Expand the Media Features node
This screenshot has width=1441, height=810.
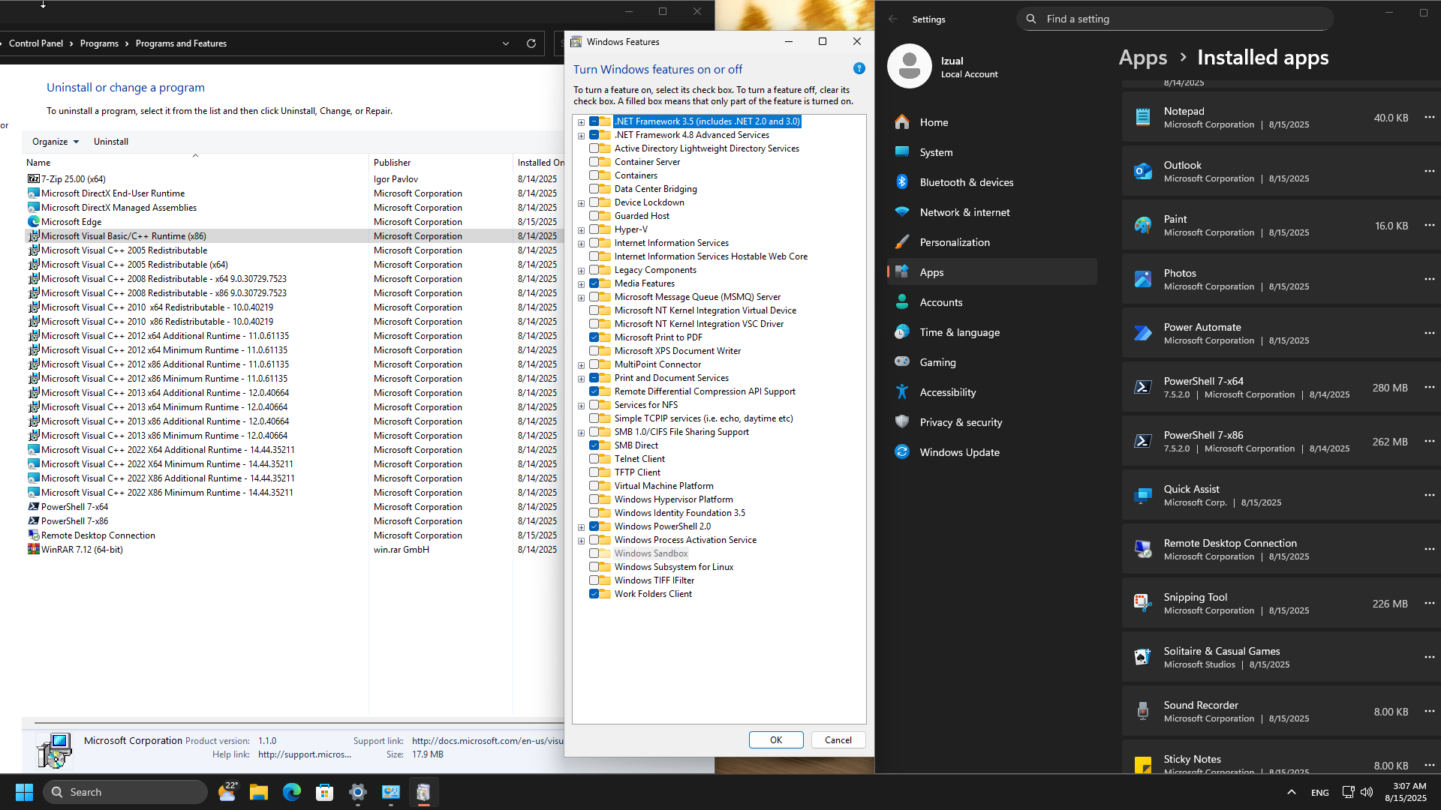(x=581, y=284)
